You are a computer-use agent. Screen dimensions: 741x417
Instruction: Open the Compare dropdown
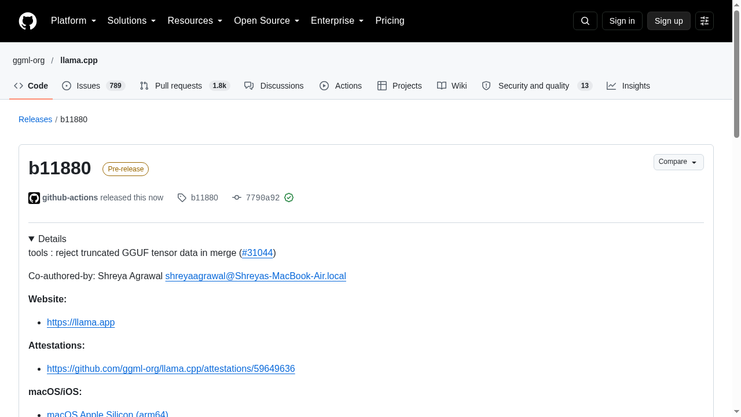pyautogui.click(x=678, y=162)
